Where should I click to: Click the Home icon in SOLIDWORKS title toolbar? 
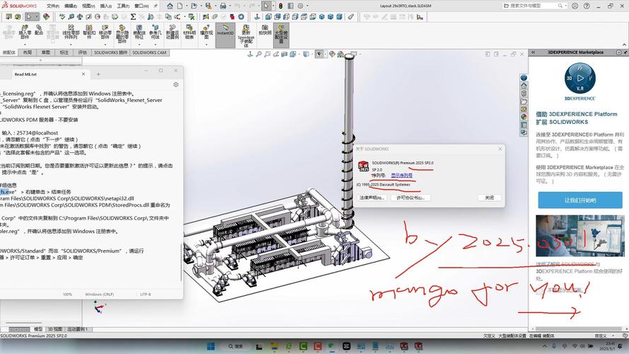170,6
